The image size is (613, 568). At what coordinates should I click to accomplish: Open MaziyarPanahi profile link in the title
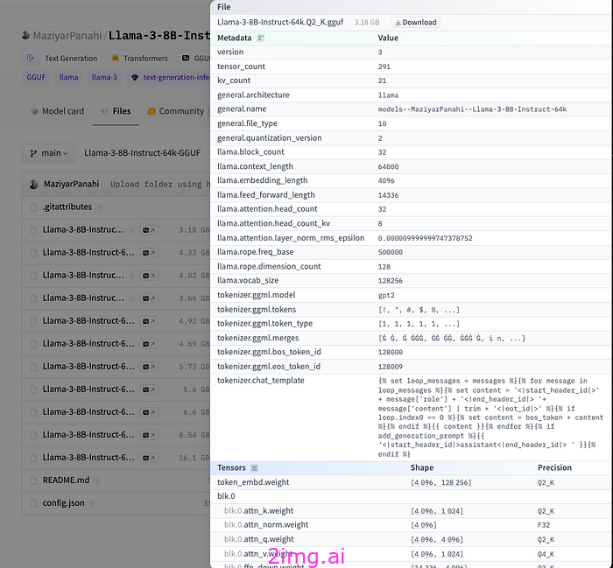point(67,36)
